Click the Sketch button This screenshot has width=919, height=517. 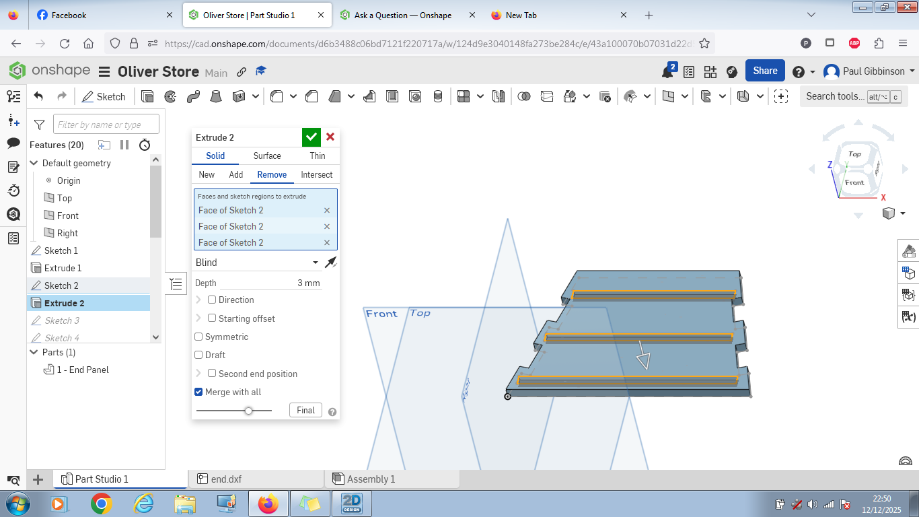pyautogui.click(x=104, y=96)
